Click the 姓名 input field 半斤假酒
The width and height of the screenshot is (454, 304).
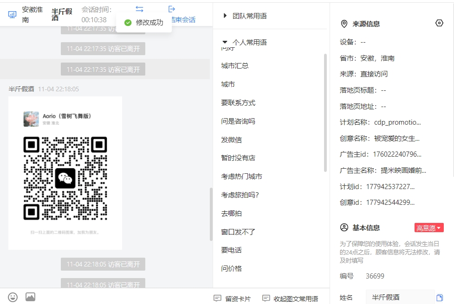pyautogui.click(x=400, y=298)
